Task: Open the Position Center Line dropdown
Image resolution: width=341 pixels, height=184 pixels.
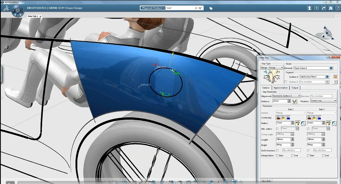Action: point(323,101)
